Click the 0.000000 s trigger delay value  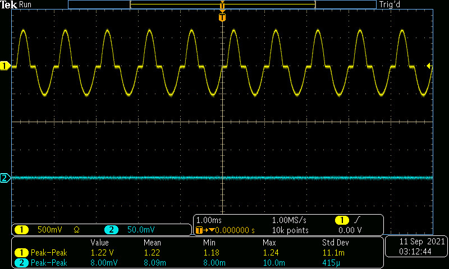[235, 230]
